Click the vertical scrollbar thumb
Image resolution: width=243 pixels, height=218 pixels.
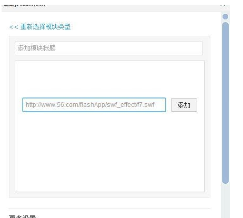[225, 103]
